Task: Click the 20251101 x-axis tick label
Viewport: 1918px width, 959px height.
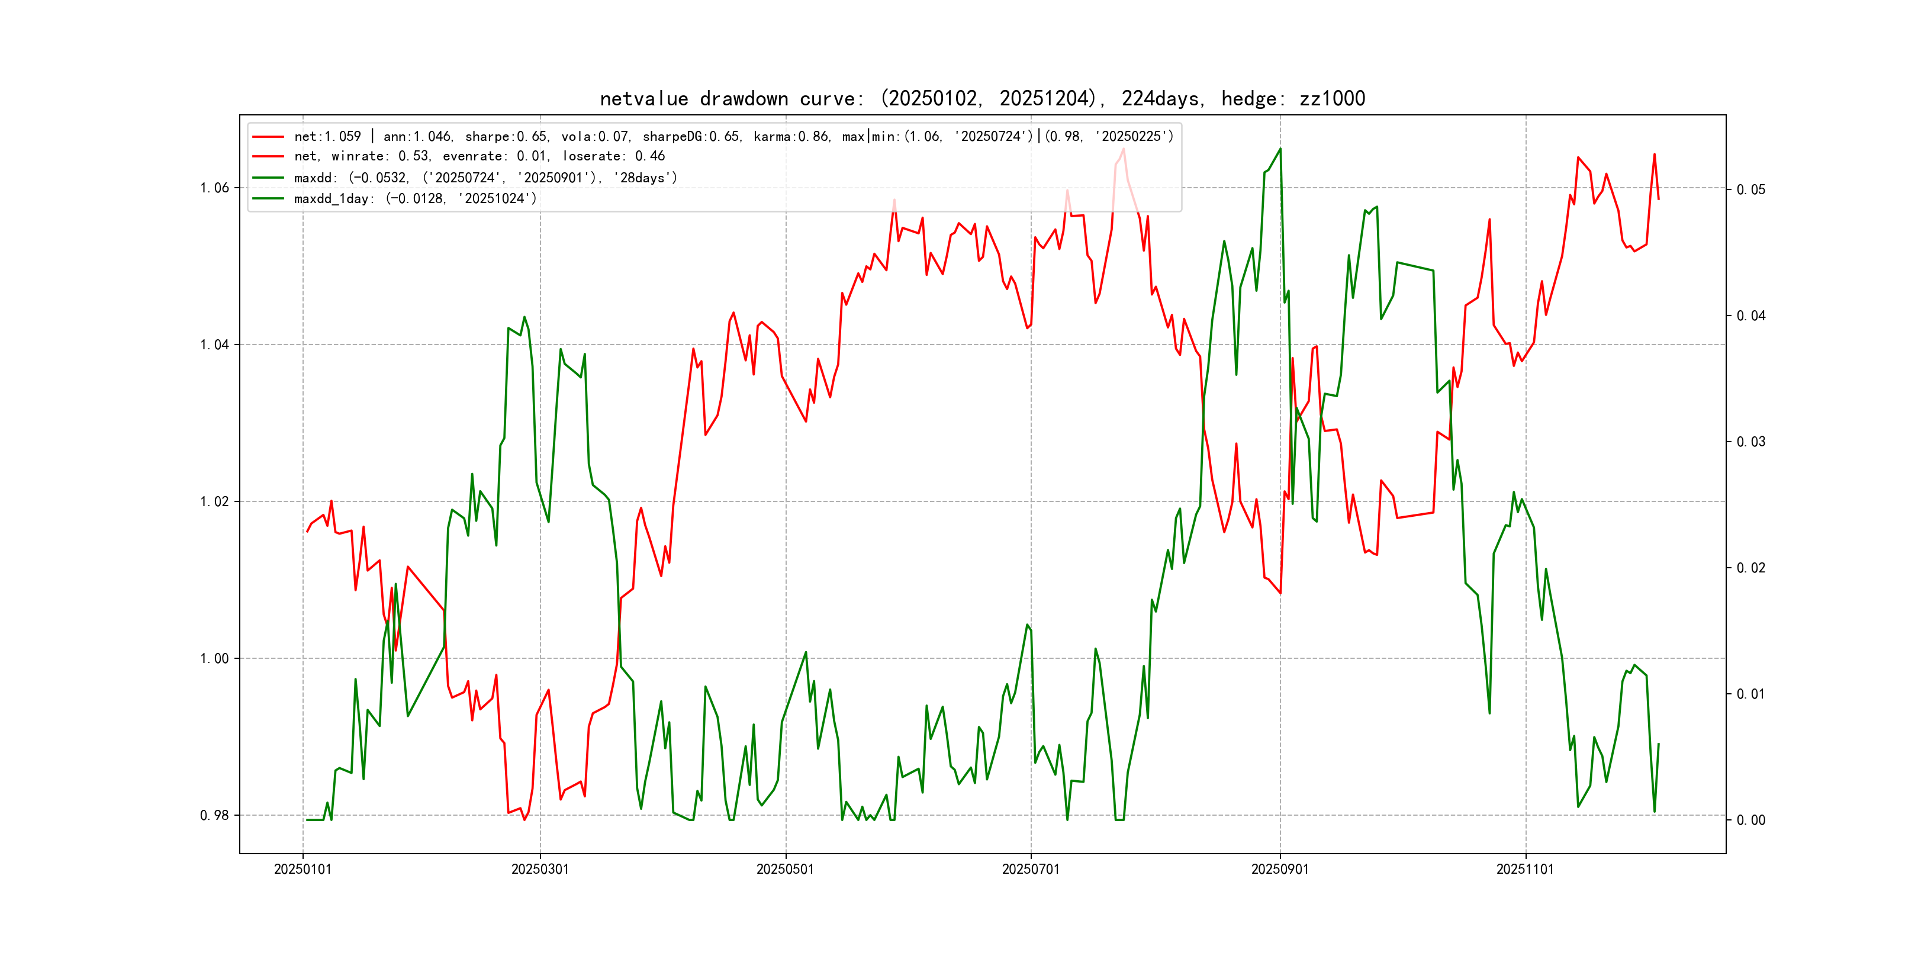Action: [1525, 869]
